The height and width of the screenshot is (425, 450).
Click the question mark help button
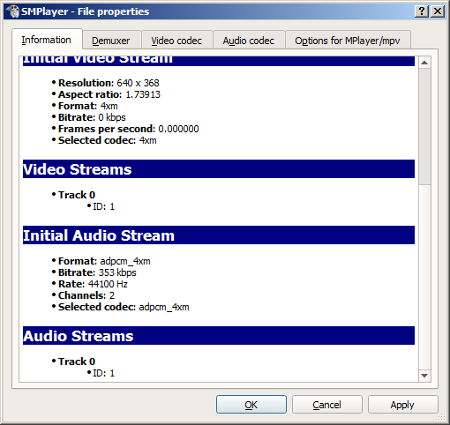(422, 11)
